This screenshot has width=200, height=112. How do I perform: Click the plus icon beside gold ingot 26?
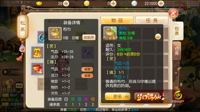[66, 3]
